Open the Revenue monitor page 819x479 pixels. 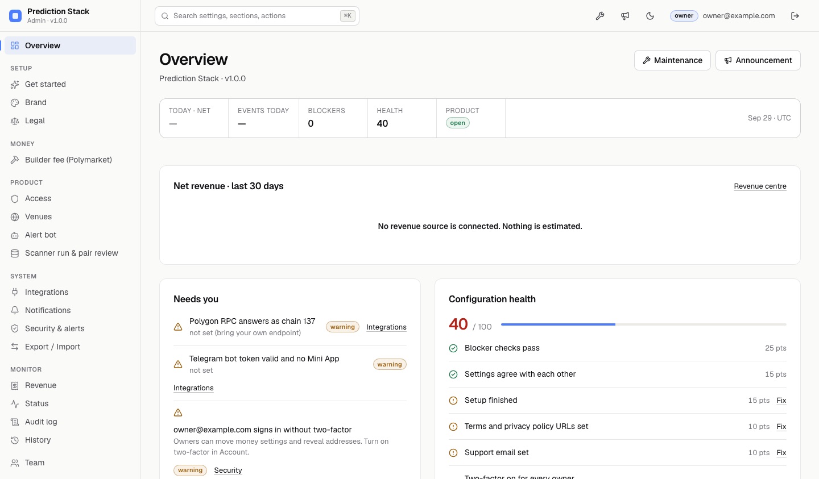click(x=70, y=386)
